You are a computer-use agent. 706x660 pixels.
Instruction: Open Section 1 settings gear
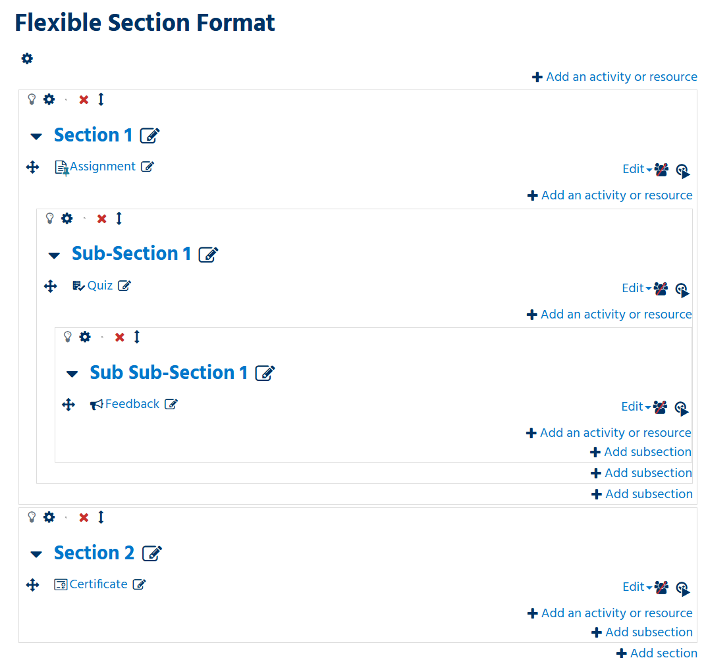tap(49, 99)
